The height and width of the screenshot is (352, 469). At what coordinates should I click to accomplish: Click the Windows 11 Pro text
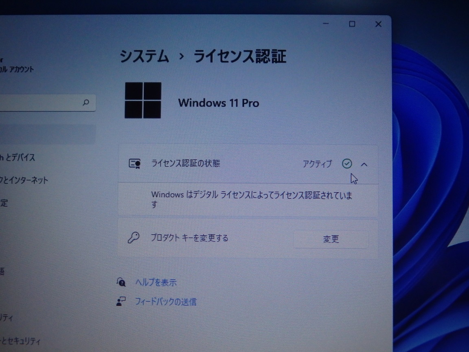pos(219,103)
